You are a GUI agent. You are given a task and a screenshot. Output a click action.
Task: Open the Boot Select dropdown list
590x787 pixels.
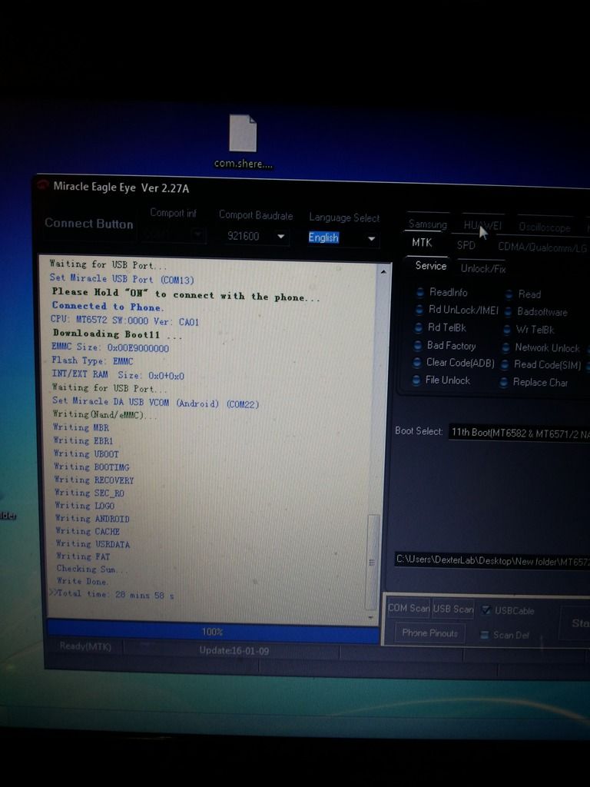[519, 433]
